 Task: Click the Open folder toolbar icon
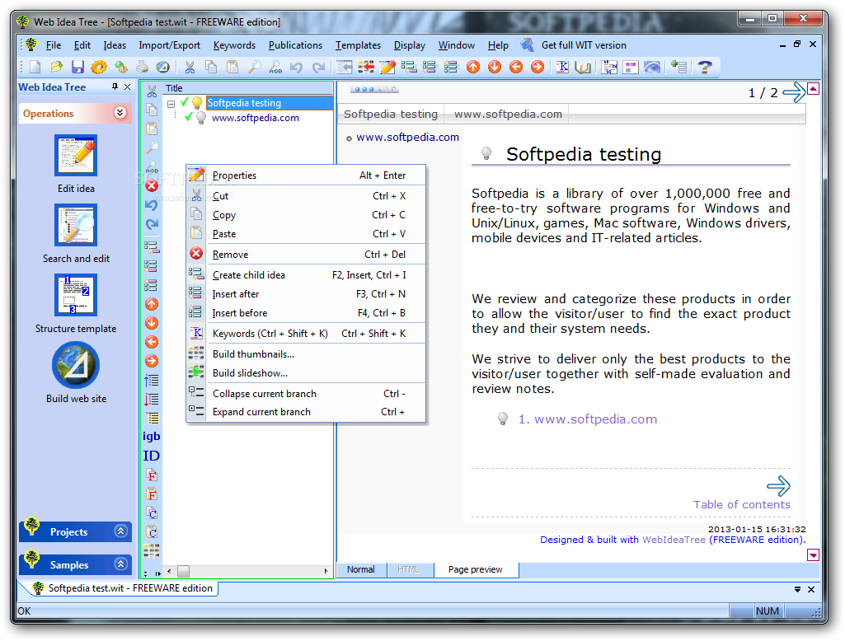click(x=56, y=67)
